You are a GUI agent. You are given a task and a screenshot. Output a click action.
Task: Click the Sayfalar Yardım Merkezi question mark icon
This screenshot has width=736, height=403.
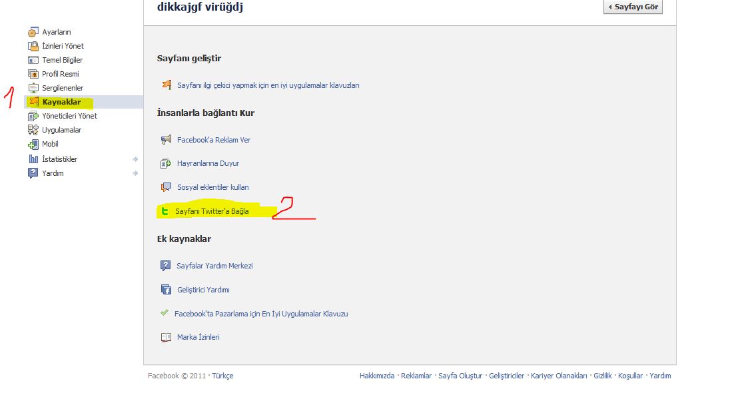point(166,266)
